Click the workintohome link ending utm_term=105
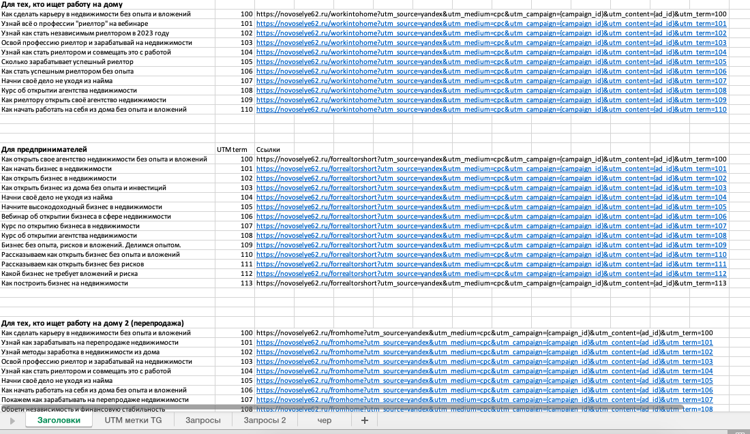The height and width of the screenshot is (434, 750). tap(491, 61)
